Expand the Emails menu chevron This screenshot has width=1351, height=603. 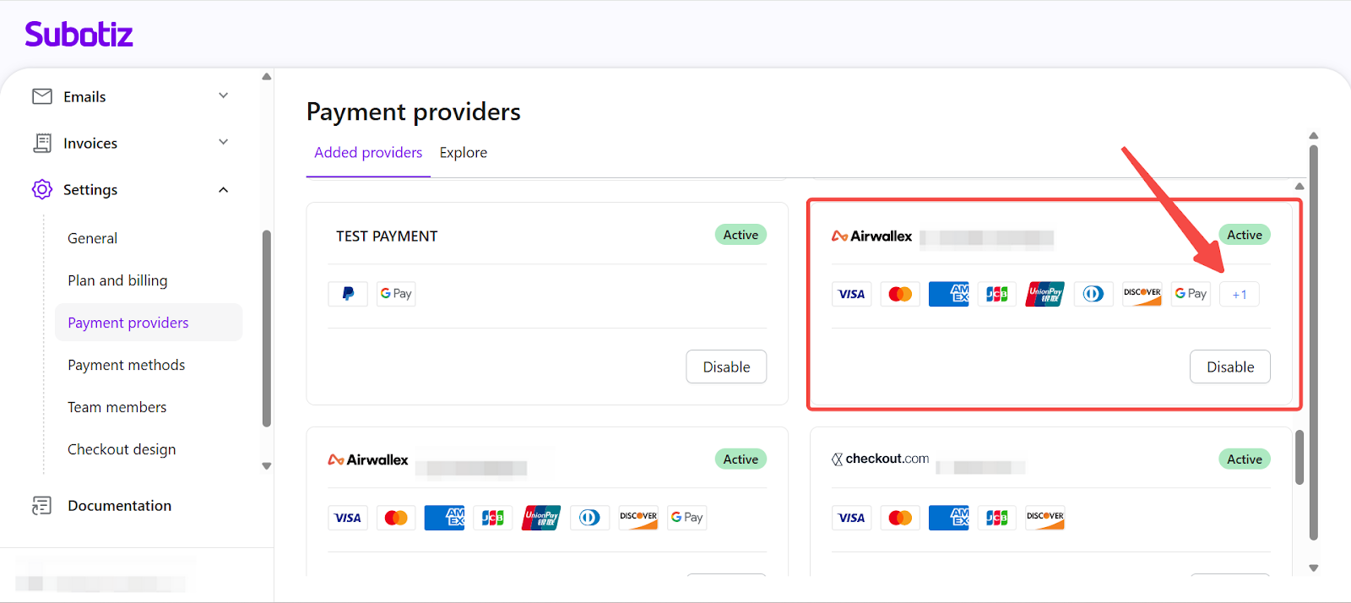(223, 95)
